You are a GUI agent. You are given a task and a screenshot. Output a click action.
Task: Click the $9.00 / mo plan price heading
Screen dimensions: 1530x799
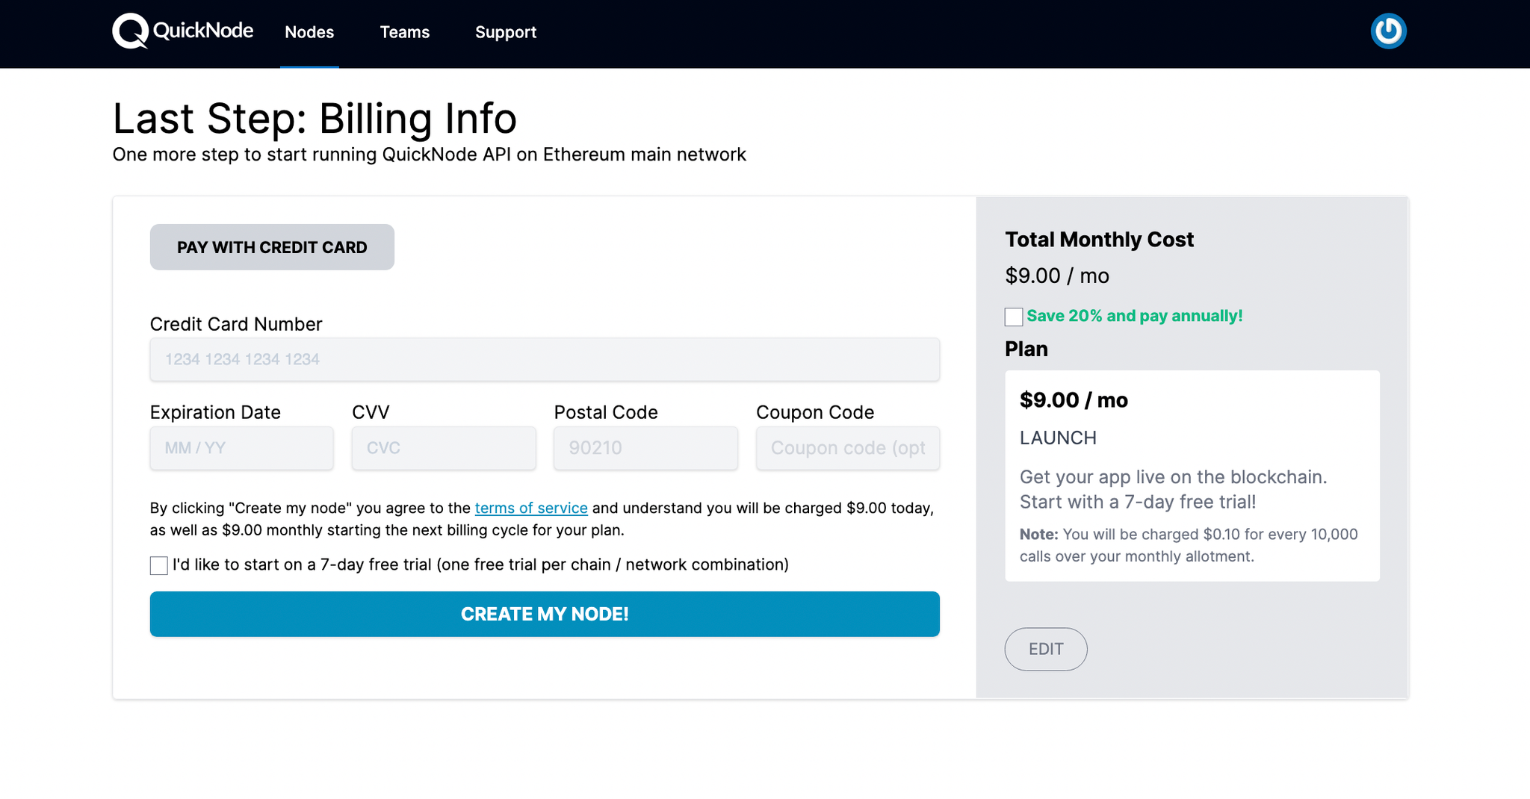pos(1074,400)
